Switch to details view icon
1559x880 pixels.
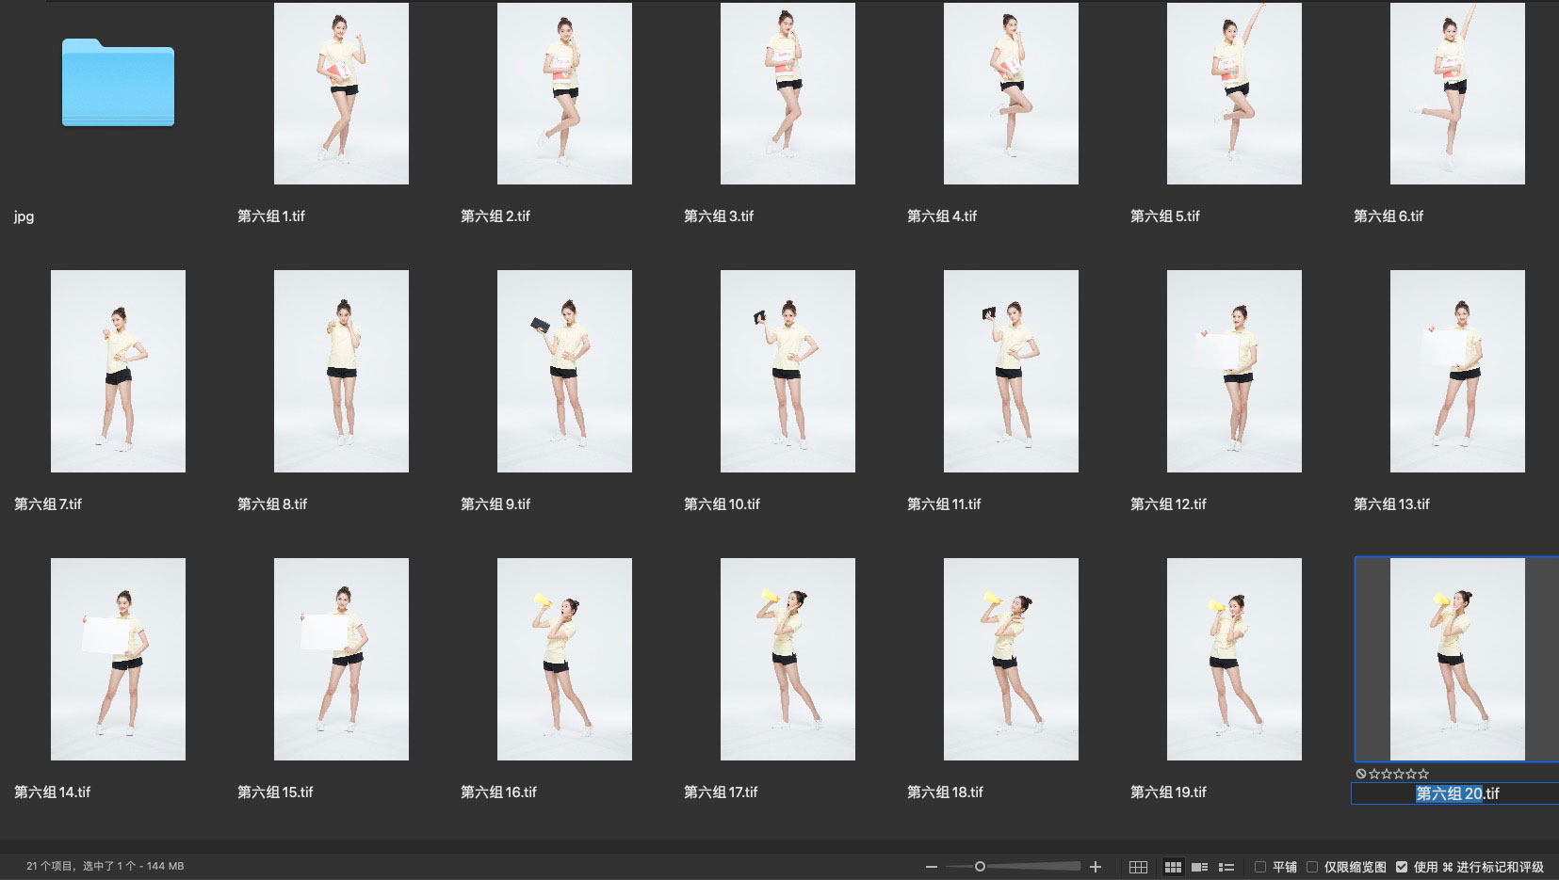1199,867
